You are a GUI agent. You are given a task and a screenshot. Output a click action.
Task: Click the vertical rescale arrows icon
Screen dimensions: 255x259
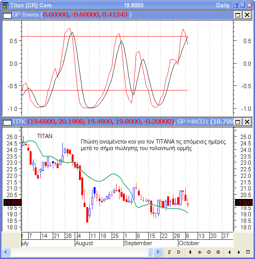click(x=190, y=252)
